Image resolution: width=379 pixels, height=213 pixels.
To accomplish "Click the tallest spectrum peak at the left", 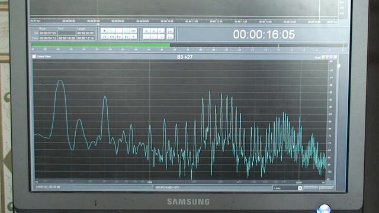I will click(60, 81).
